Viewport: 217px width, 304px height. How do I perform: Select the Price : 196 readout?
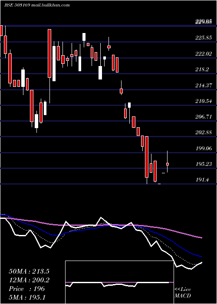pyautogui.click(x=27, y=289)
